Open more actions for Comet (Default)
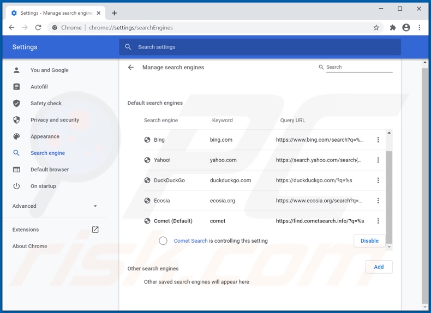The height and width of the screenshot is (313, 431). click(378, 221)
